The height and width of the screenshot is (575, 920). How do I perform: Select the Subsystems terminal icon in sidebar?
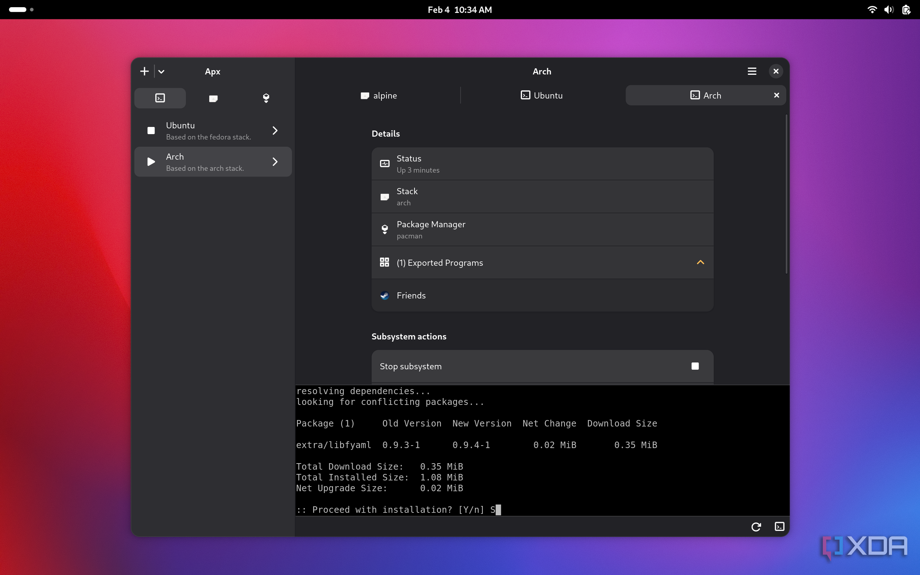click(160, 98)
